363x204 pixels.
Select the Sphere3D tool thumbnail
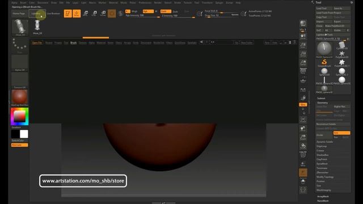(x=324, y=72)
